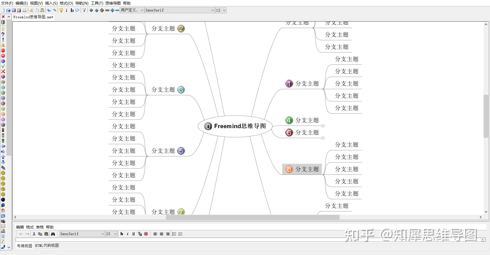Add the smiley face icon to node
The image size is (490, 255).
(3, 173)
